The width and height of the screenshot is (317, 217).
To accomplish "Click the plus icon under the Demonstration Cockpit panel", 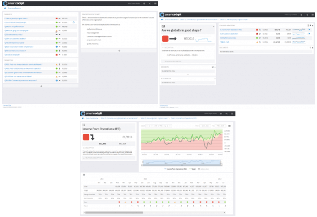I will [119, 50].
